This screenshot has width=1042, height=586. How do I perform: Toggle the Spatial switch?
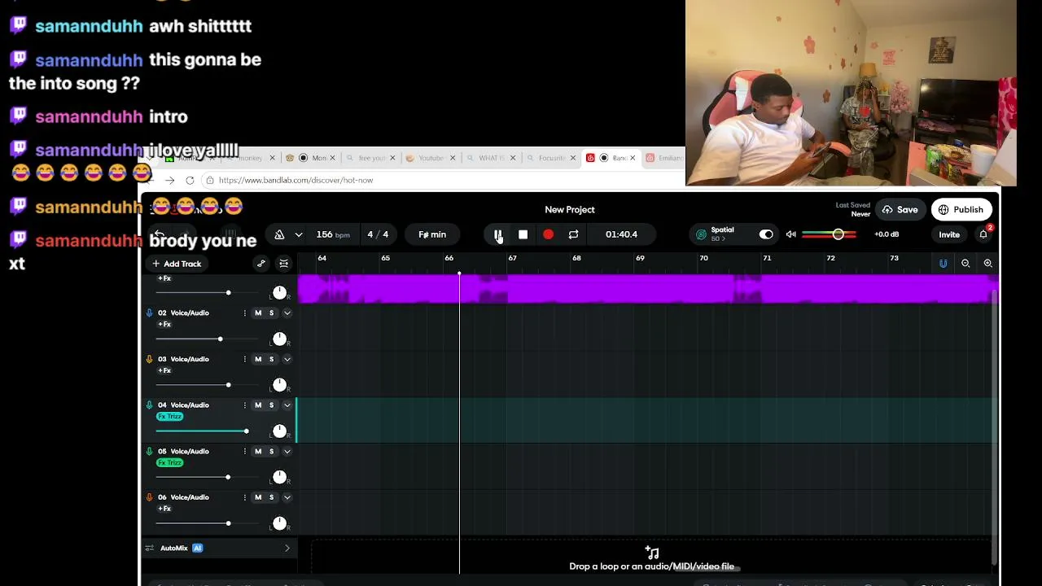click(766, 234)
